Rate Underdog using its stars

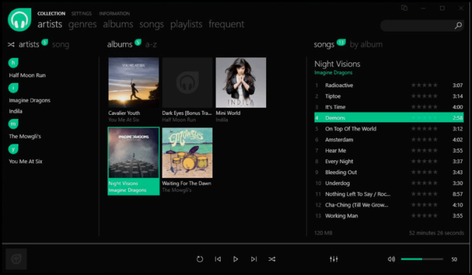(x=424, y=183)
